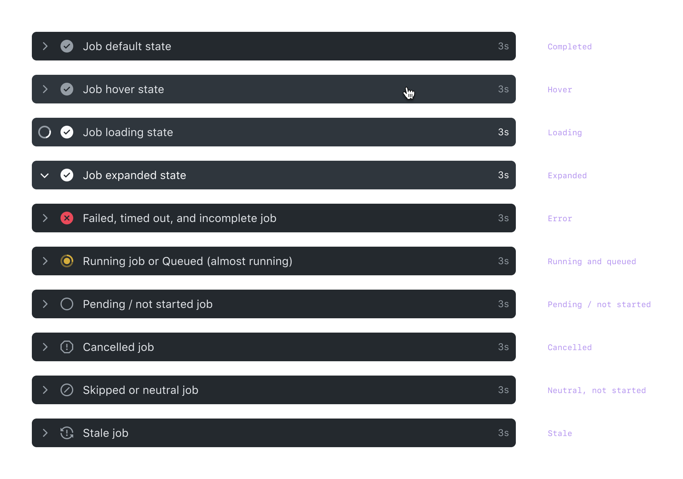Click the stale job refresh-alert icon
Image resolution: width=683 pixels, height=479 pixels.
[67, 433]
